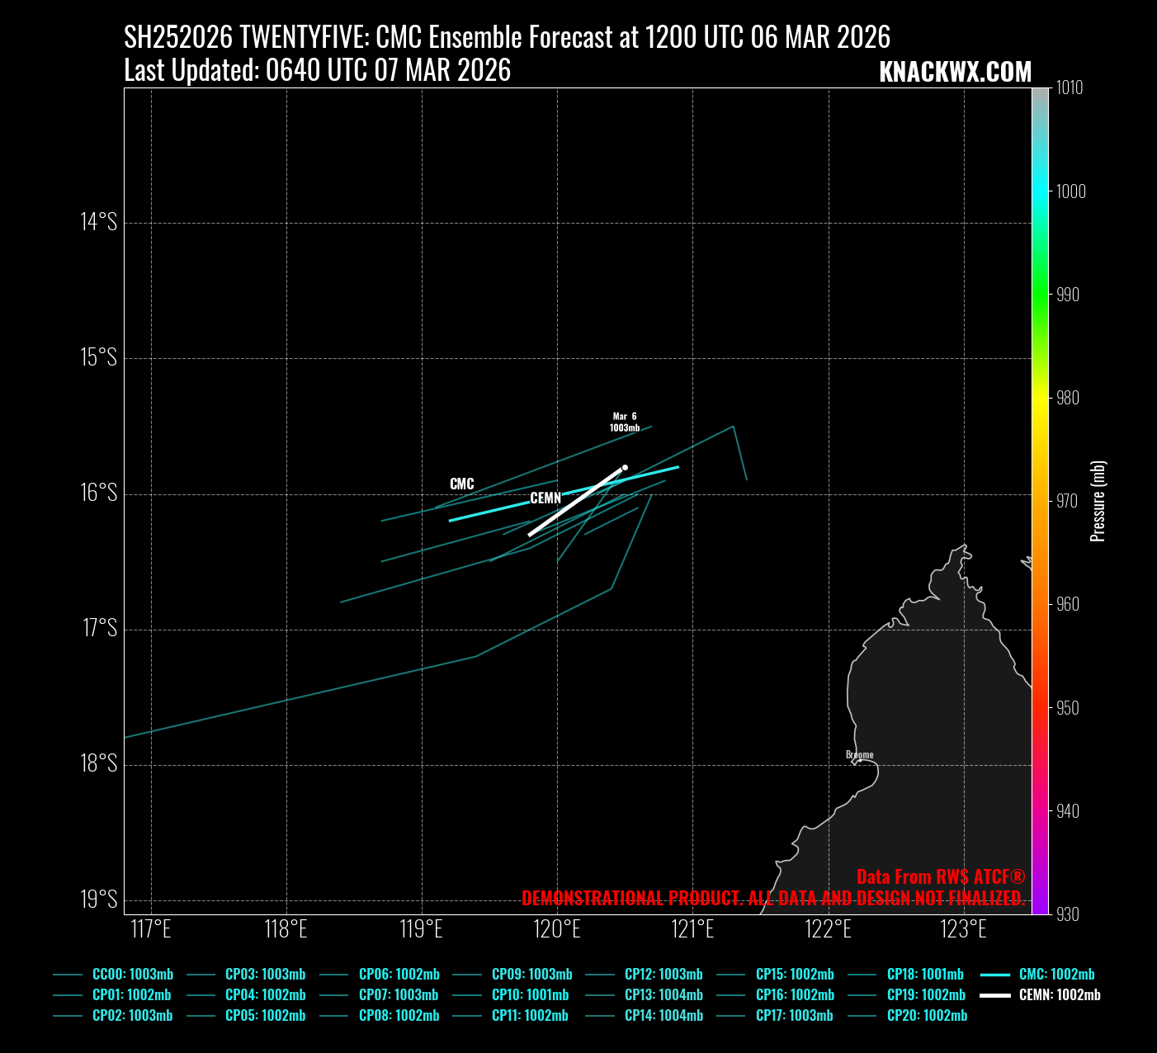Select the CC00: 1003mb legend entry

click(x=132, y=975)
